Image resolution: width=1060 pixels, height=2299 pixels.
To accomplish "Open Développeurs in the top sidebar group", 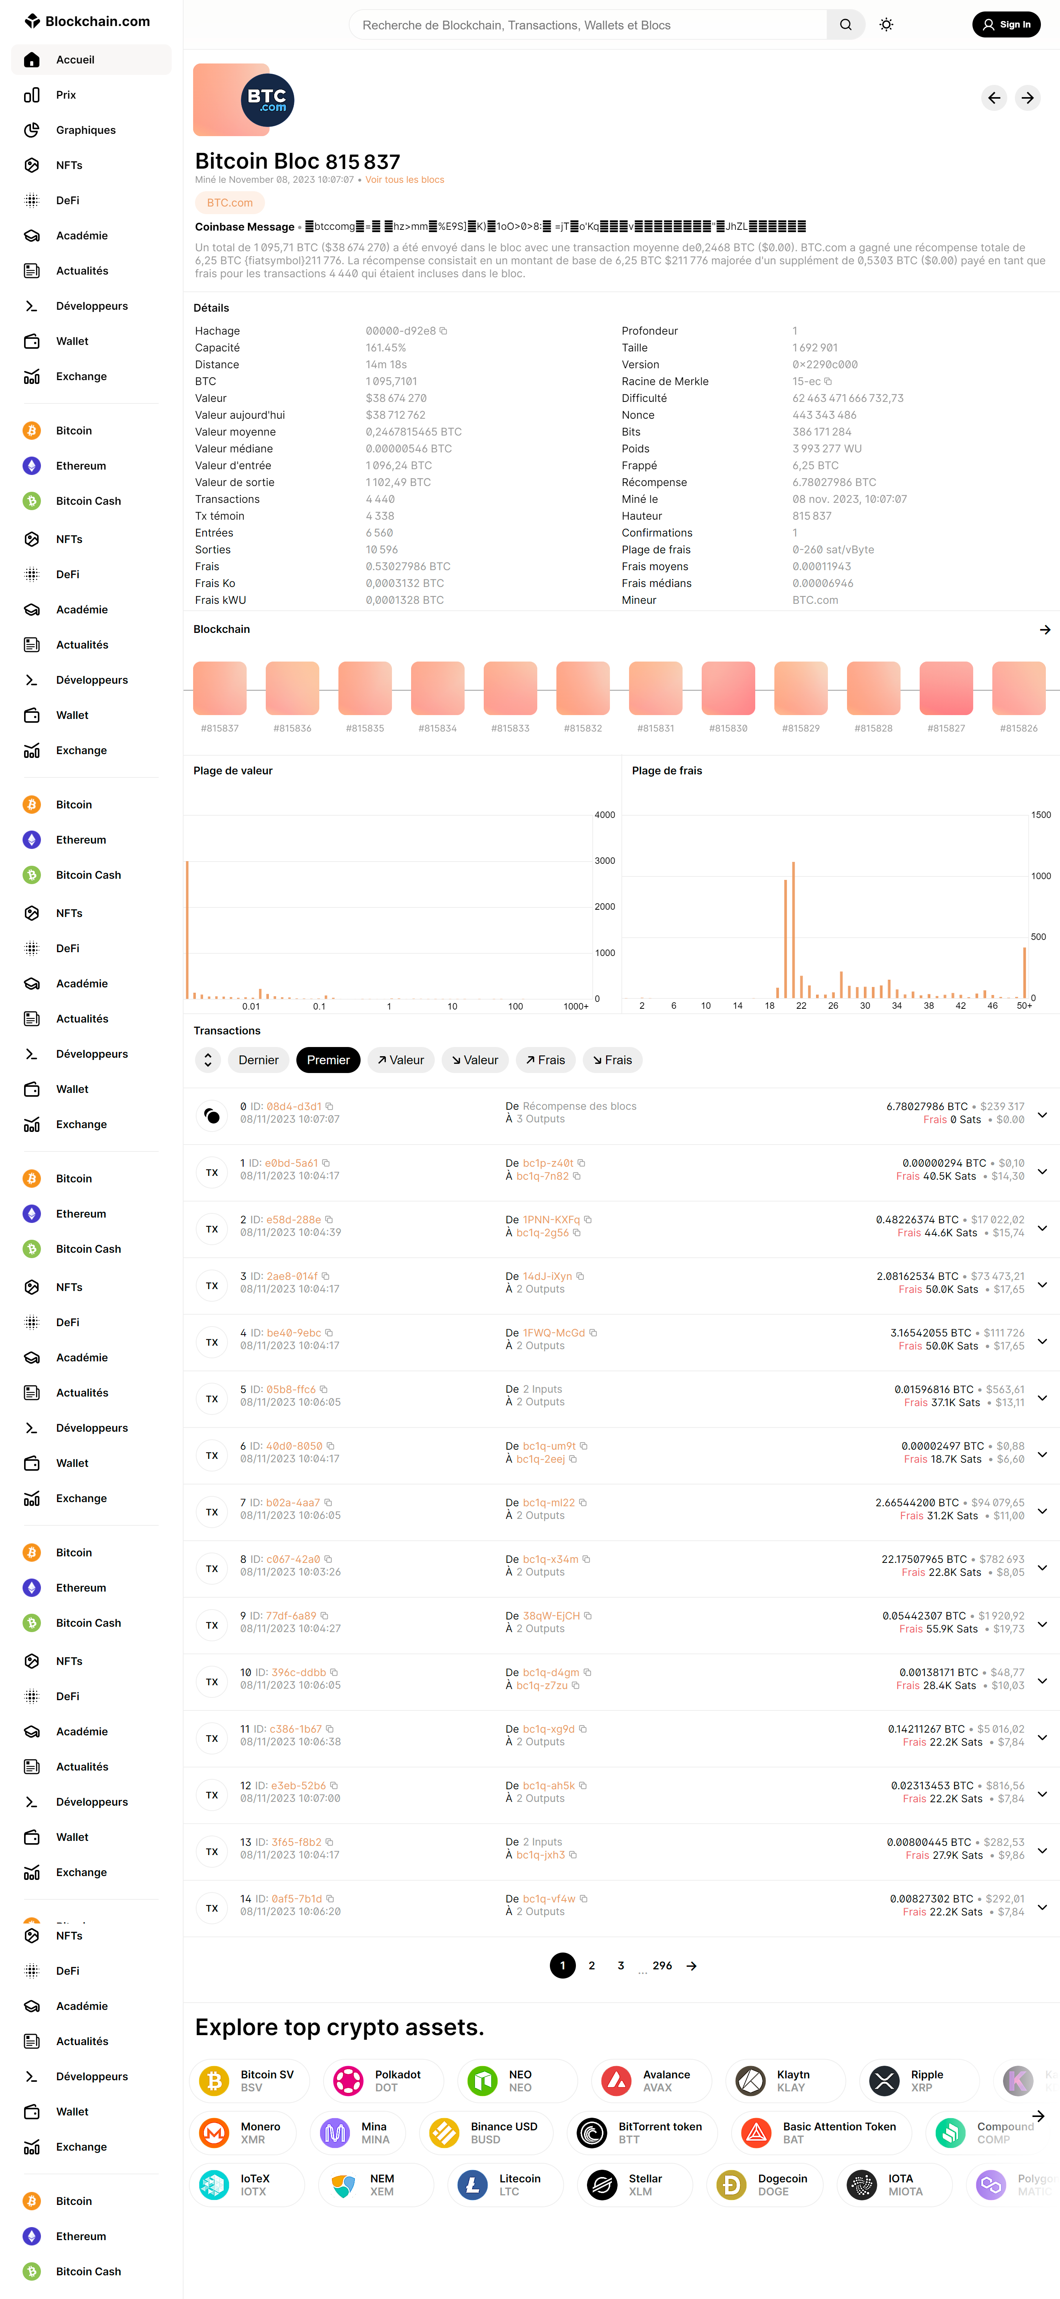I will pos(91,306).
